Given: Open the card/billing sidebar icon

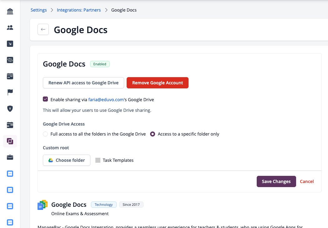Looking at the screenshot, I should click(x=10, y=125).
